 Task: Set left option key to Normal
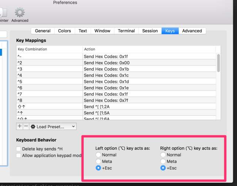pyautogui.click(x=99, y=155)
